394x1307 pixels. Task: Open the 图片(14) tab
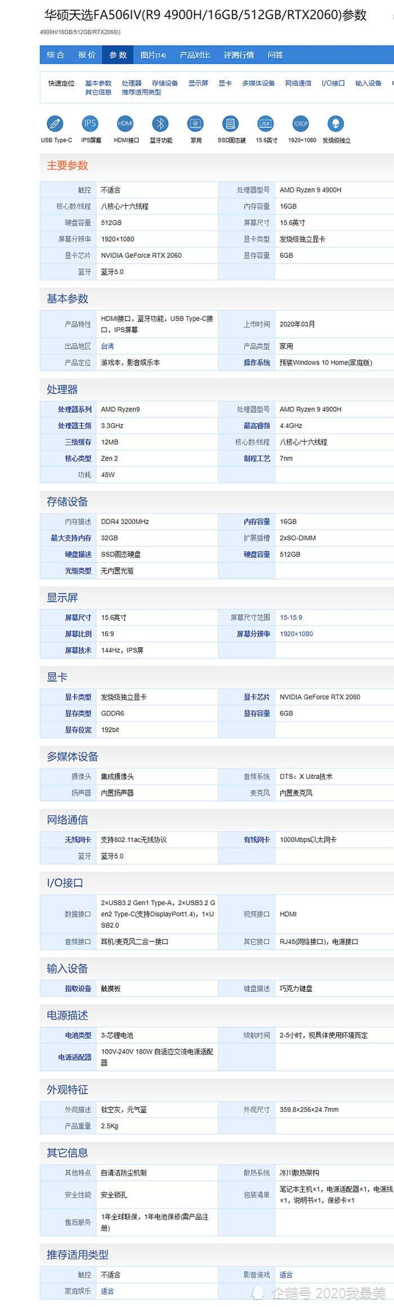pos(153,55)
